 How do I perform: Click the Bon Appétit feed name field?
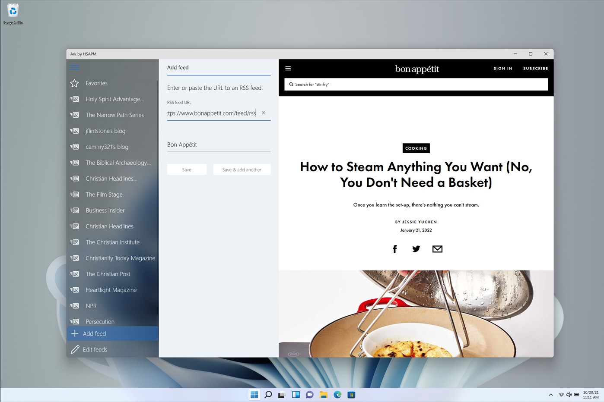point(219,145)
